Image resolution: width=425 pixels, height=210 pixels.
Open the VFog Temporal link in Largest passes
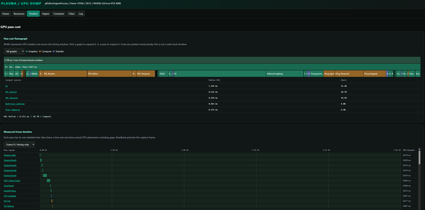coord(13,110)
